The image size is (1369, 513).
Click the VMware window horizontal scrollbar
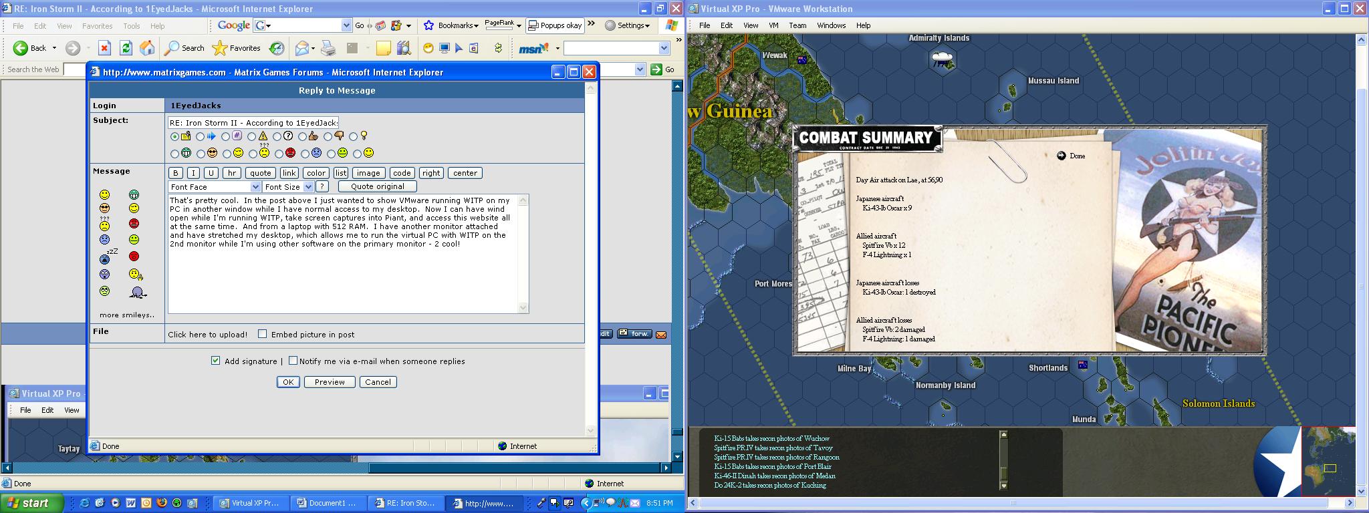[1020, 502]
